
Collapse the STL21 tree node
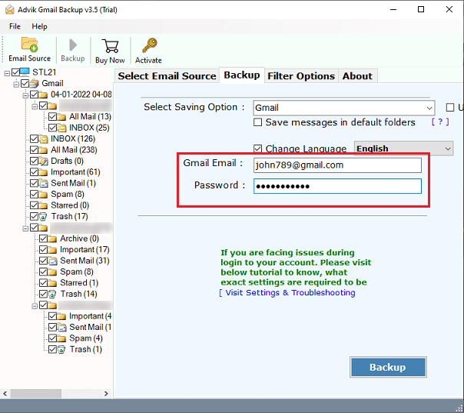(7, 73)
